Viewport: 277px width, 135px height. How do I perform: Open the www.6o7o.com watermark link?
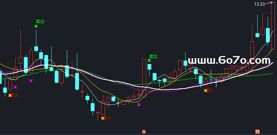tap(229, 61)
